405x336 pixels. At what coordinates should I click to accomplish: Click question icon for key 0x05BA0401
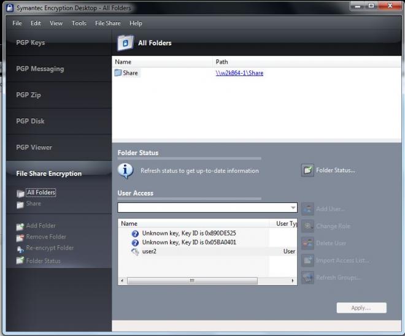coord(135,243)
